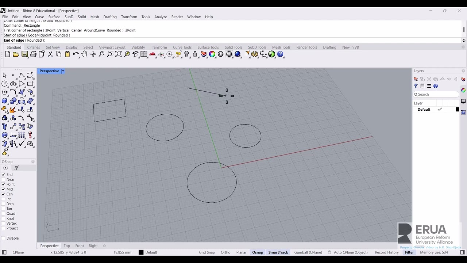Screen dimensions: 467x263
Task: Click the New Layer icon in the Layers panel
Action: click(416, 79)
